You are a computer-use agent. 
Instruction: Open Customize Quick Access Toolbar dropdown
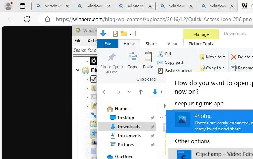pos(131,34)
